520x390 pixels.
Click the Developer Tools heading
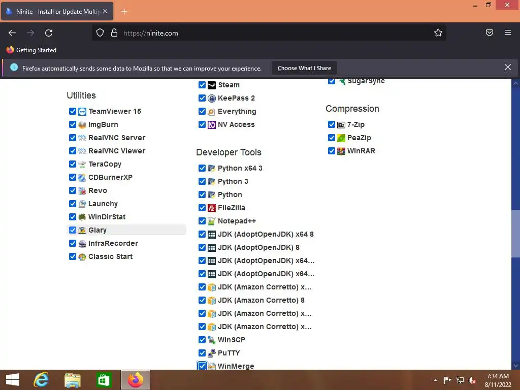click(x=229, y=152)
